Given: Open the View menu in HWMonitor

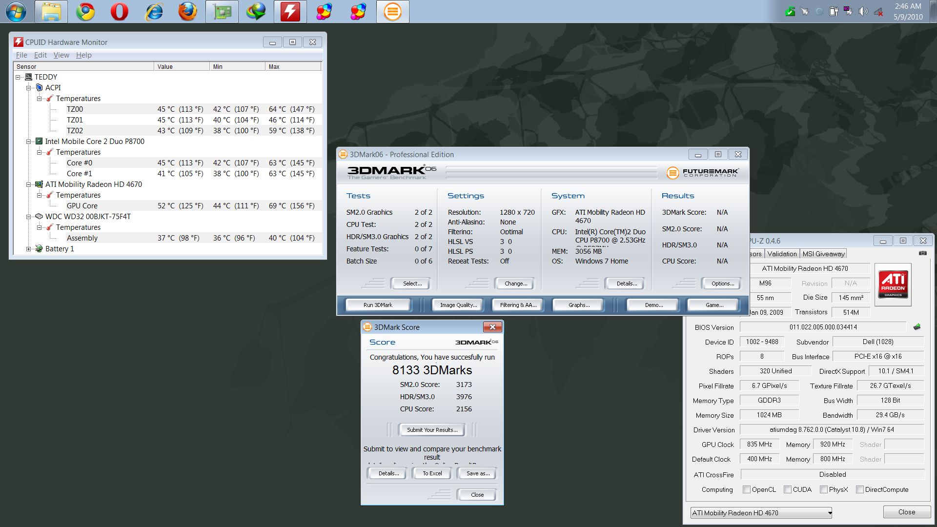Looking at the screenshot, I should [61, 55].
